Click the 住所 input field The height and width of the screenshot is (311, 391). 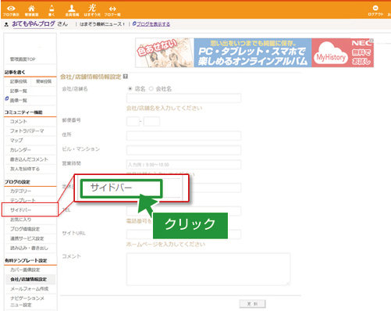coord(183,136)
